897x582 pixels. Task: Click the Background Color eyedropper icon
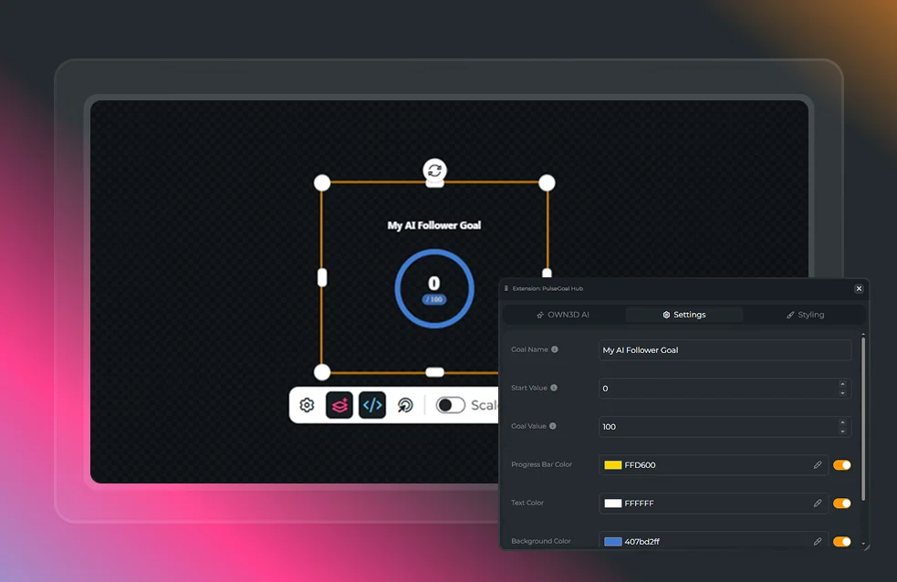[x=818, y=541]
